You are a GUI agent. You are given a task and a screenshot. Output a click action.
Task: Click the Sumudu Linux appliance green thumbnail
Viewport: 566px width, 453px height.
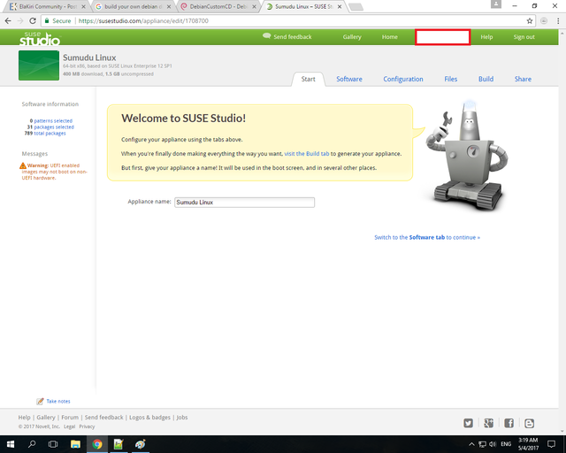(x=39, y=65)
